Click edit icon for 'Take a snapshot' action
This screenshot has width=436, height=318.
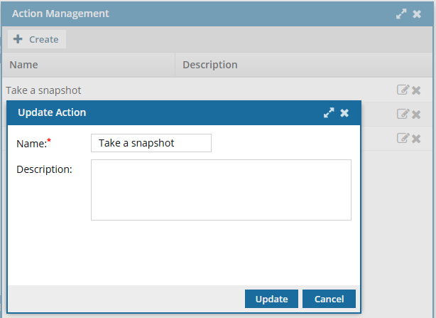403,90
